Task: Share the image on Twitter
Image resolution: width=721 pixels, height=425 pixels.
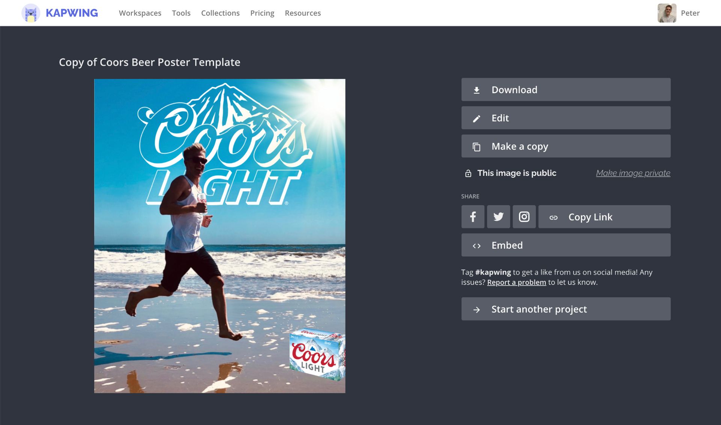Action: pyautogui.click(x=498, y=217)
